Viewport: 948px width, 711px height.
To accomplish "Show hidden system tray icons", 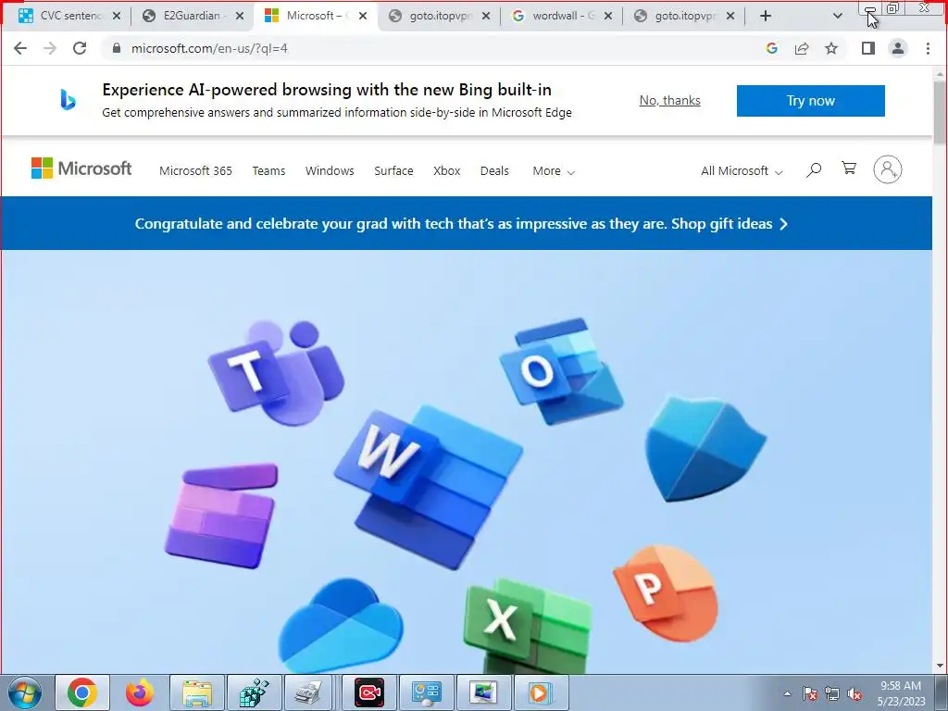I will pyautogui.click(x=787, y=693).
